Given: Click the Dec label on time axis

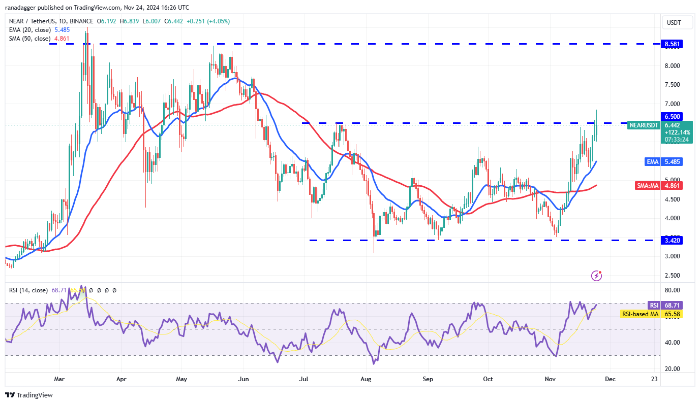Looking at the screenshot, I should click(611, 379).
